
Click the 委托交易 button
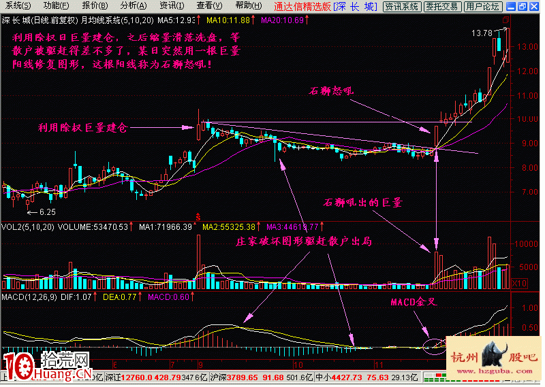coord(443,7)
